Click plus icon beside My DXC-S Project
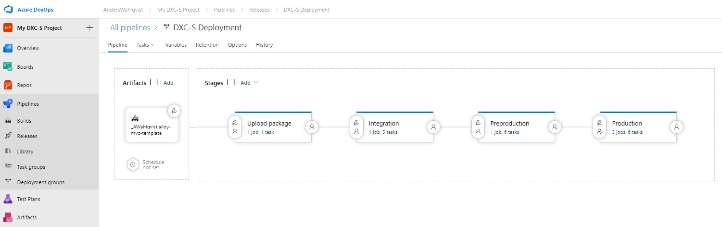Image resolution: width=722 pixels, height=227 pixels. tap(89, 28)
